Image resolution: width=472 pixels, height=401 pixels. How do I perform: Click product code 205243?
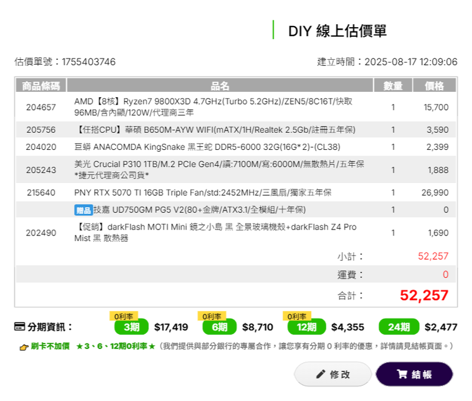41,170
